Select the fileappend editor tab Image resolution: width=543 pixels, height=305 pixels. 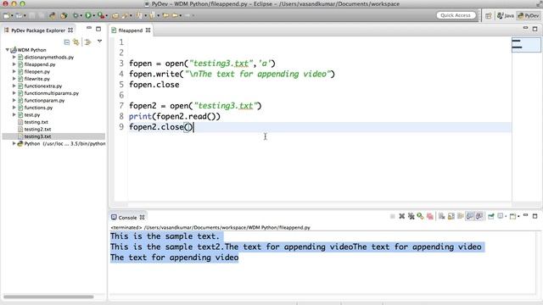(130, 30)
